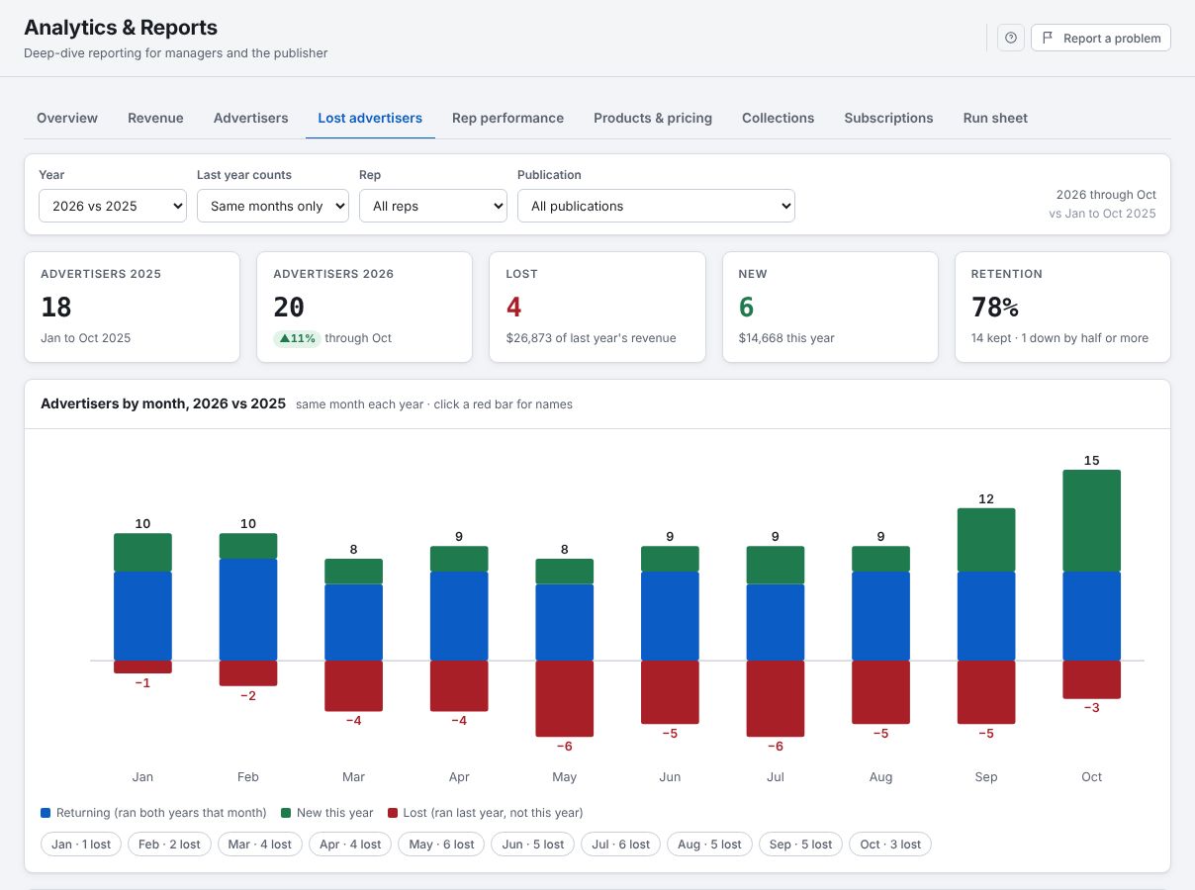Open the Year dropdown showing 2026 vs 2025

click(113, 206)
